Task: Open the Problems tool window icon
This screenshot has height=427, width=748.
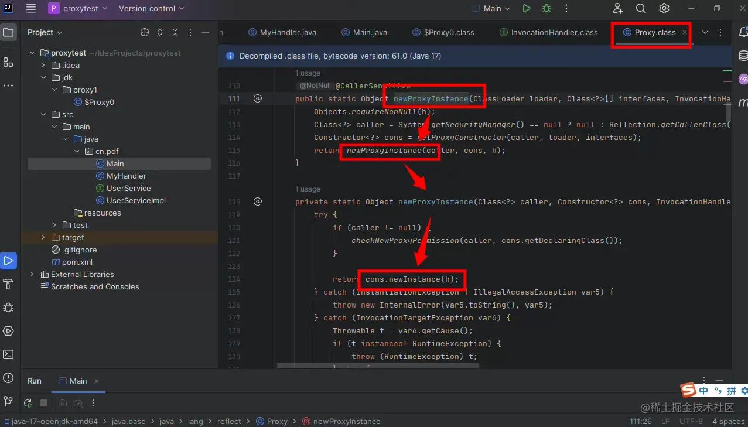Action: 8,378
